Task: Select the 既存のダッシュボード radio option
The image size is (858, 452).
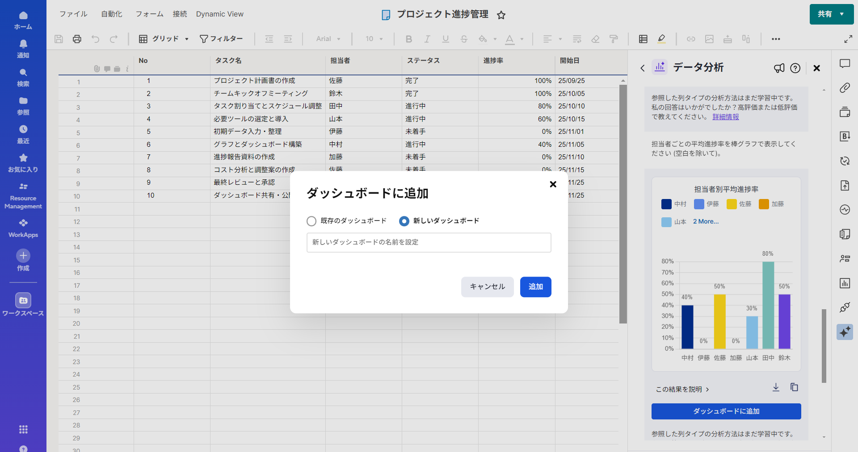Action: pos(311,221)
